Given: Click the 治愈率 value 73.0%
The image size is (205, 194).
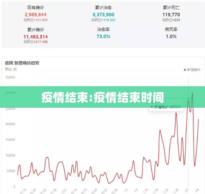Looking at the screenshot, I should click(104, 36).
